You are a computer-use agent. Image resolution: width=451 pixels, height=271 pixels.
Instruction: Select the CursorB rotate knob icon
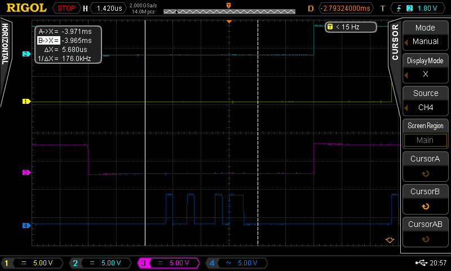click(425, 206)
